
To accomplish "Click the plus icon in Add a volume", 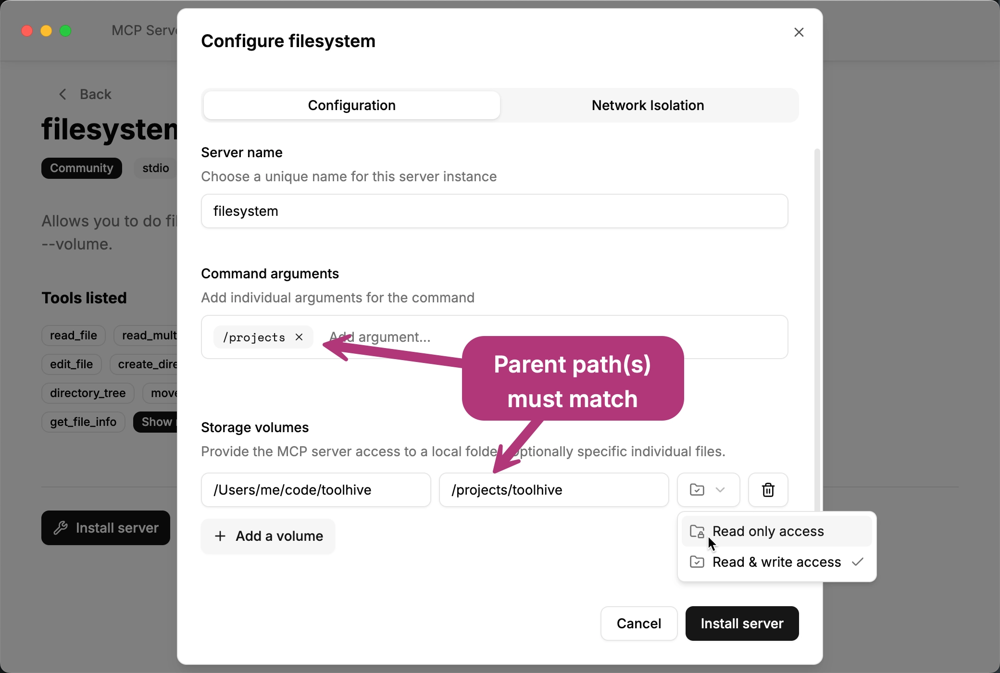I will pos(220,536).
